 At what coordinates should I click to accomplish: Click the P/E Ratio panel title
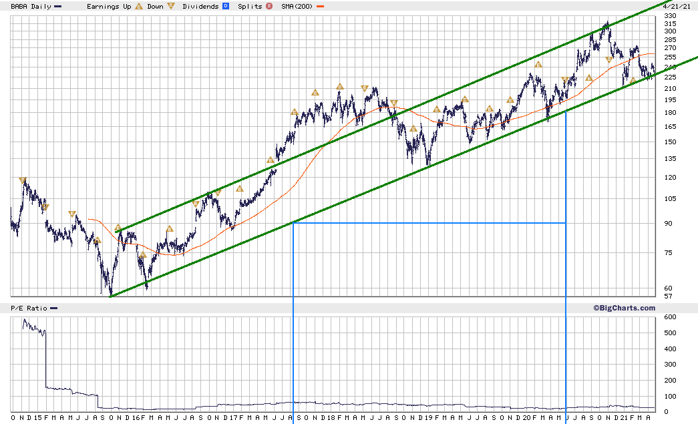29,308
